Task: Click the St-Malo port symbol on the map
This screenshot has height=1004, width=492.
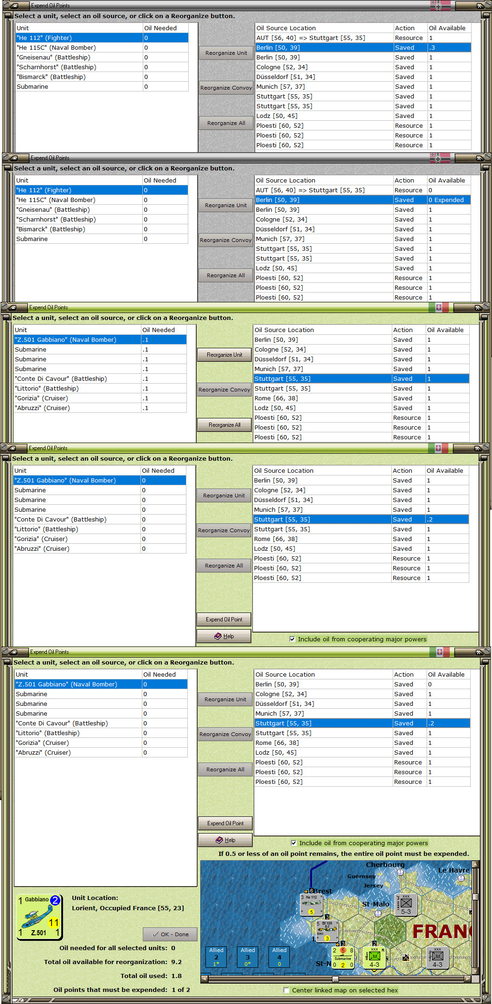Action: pyautogui.click(x=378, y=913)
